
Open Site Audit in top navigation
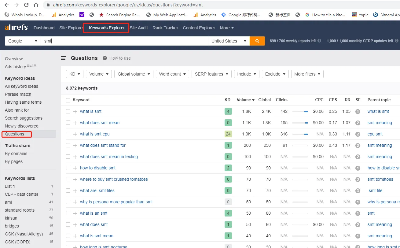point(139,28)
